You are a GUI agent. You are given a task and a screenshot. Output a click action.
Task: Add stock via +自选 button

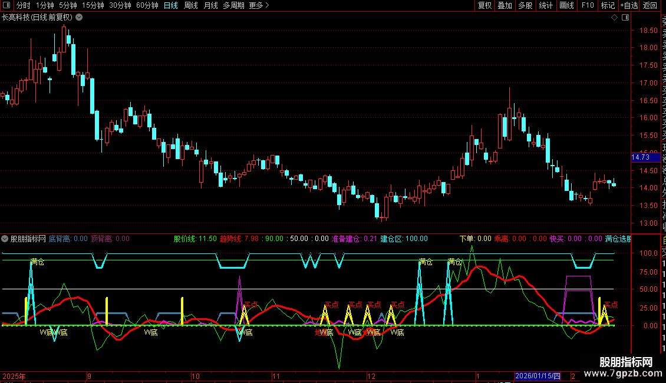tap(629, 5)
